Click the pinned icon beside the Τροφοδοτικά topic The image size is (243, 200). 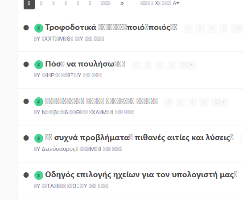coord(39,28)
